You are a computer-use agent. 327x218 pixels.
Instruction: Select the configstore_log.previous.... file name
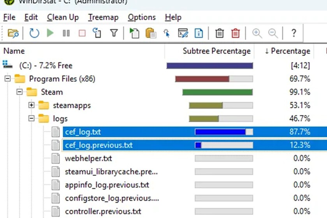112,198
